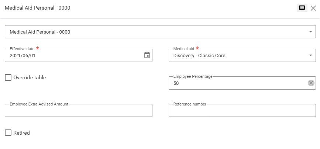Open the Effective date calendar picker
This screenshot has height=149, width=320.
pyautogui.click(x=147, y=55)
